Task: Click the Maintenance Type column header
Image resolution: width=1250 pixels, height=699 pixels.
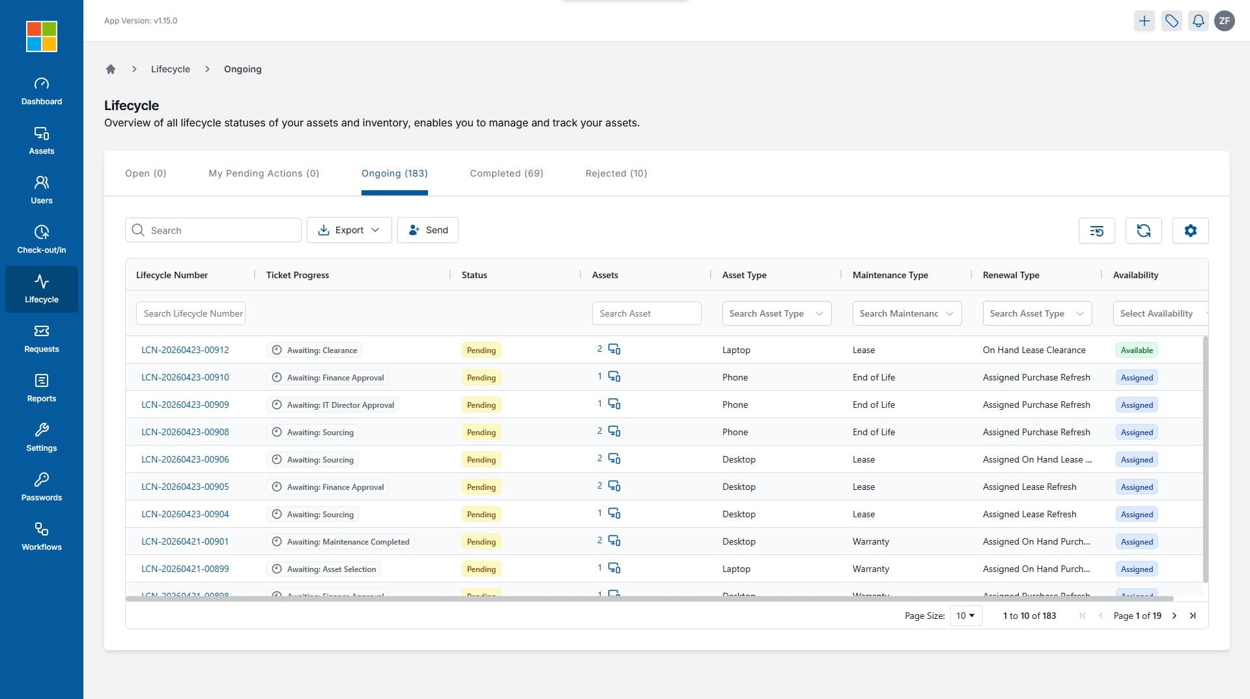Action: (x=890, y=275)
